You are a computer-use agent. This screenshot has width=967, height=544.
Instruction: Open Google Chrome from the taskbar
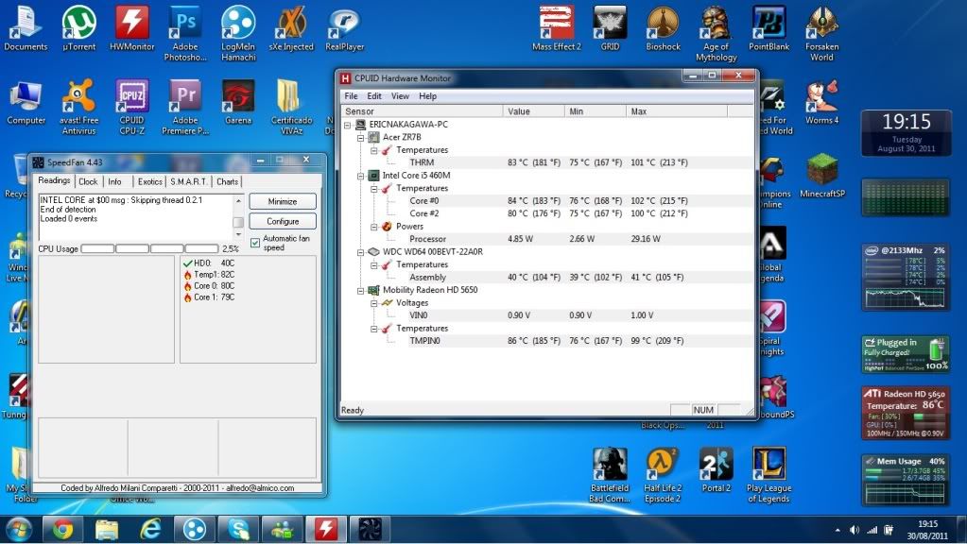(61, 529)
